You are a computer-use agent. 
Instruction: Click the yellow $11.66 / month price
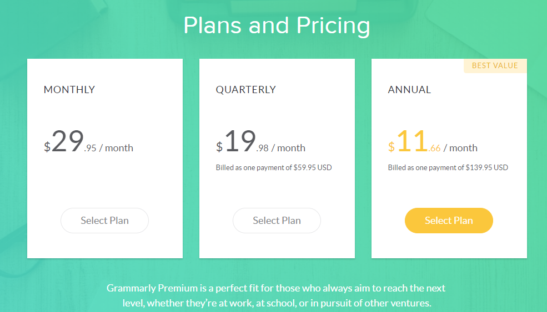tap(433, 141)
